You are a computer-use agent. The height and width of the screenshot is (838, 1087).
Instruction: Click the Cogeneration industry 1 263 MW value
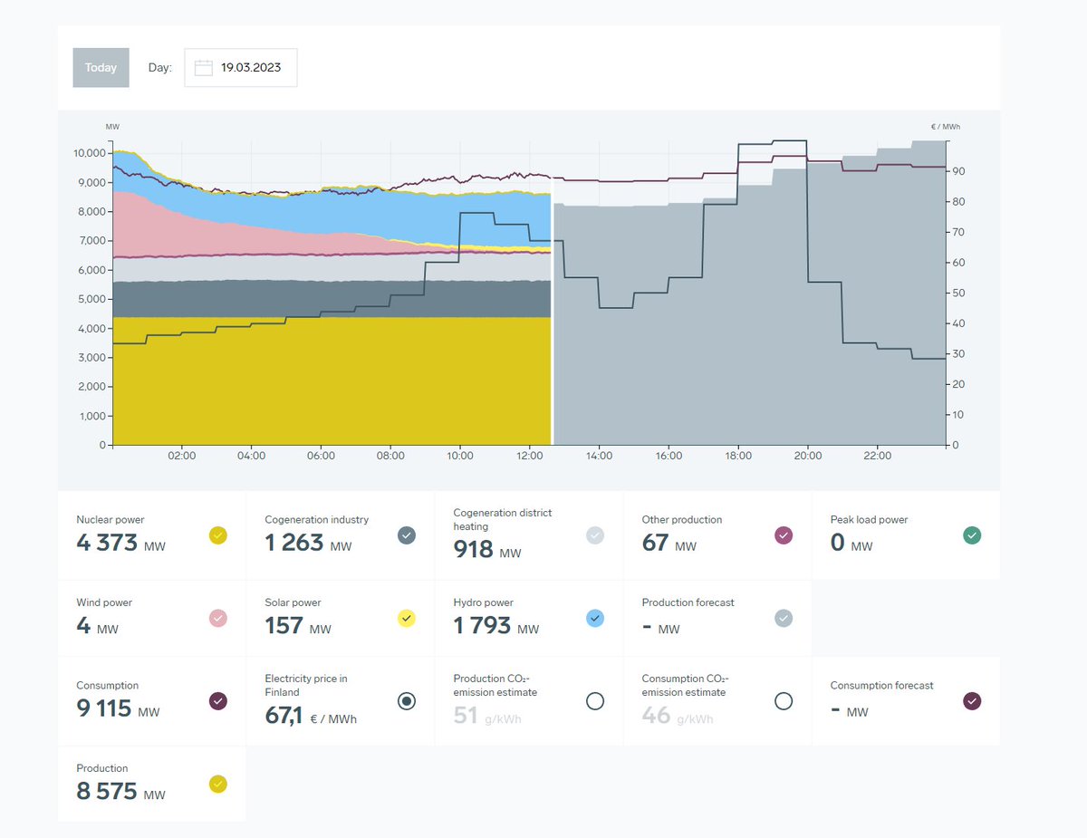308,543
